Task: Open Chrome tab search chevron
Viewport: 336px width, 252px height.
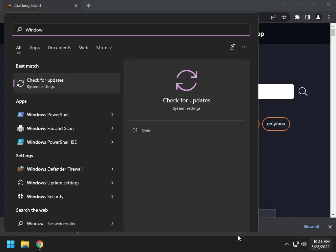Action: click(283, 5)
